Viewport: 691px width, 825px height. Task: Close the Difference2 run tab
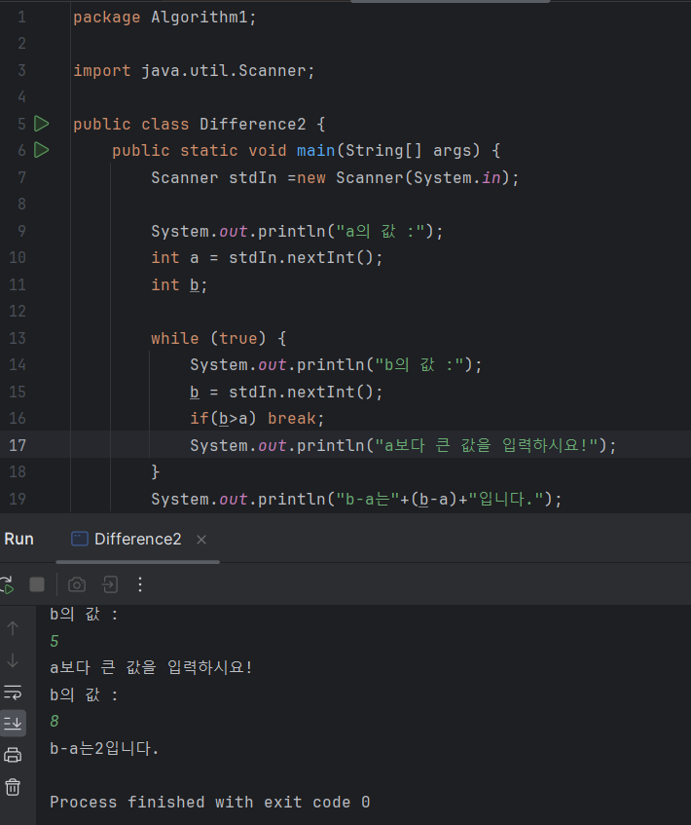click(201, 540)
